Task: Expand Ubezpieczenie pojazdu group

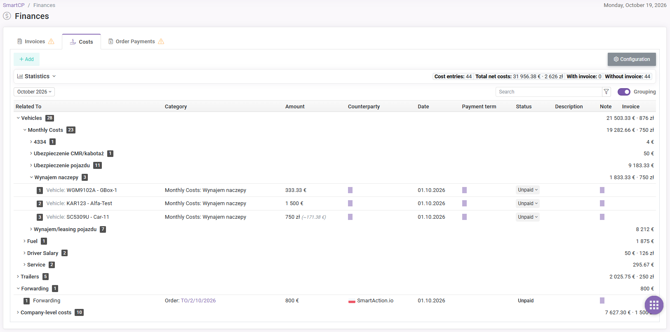Action: (31, 166)
